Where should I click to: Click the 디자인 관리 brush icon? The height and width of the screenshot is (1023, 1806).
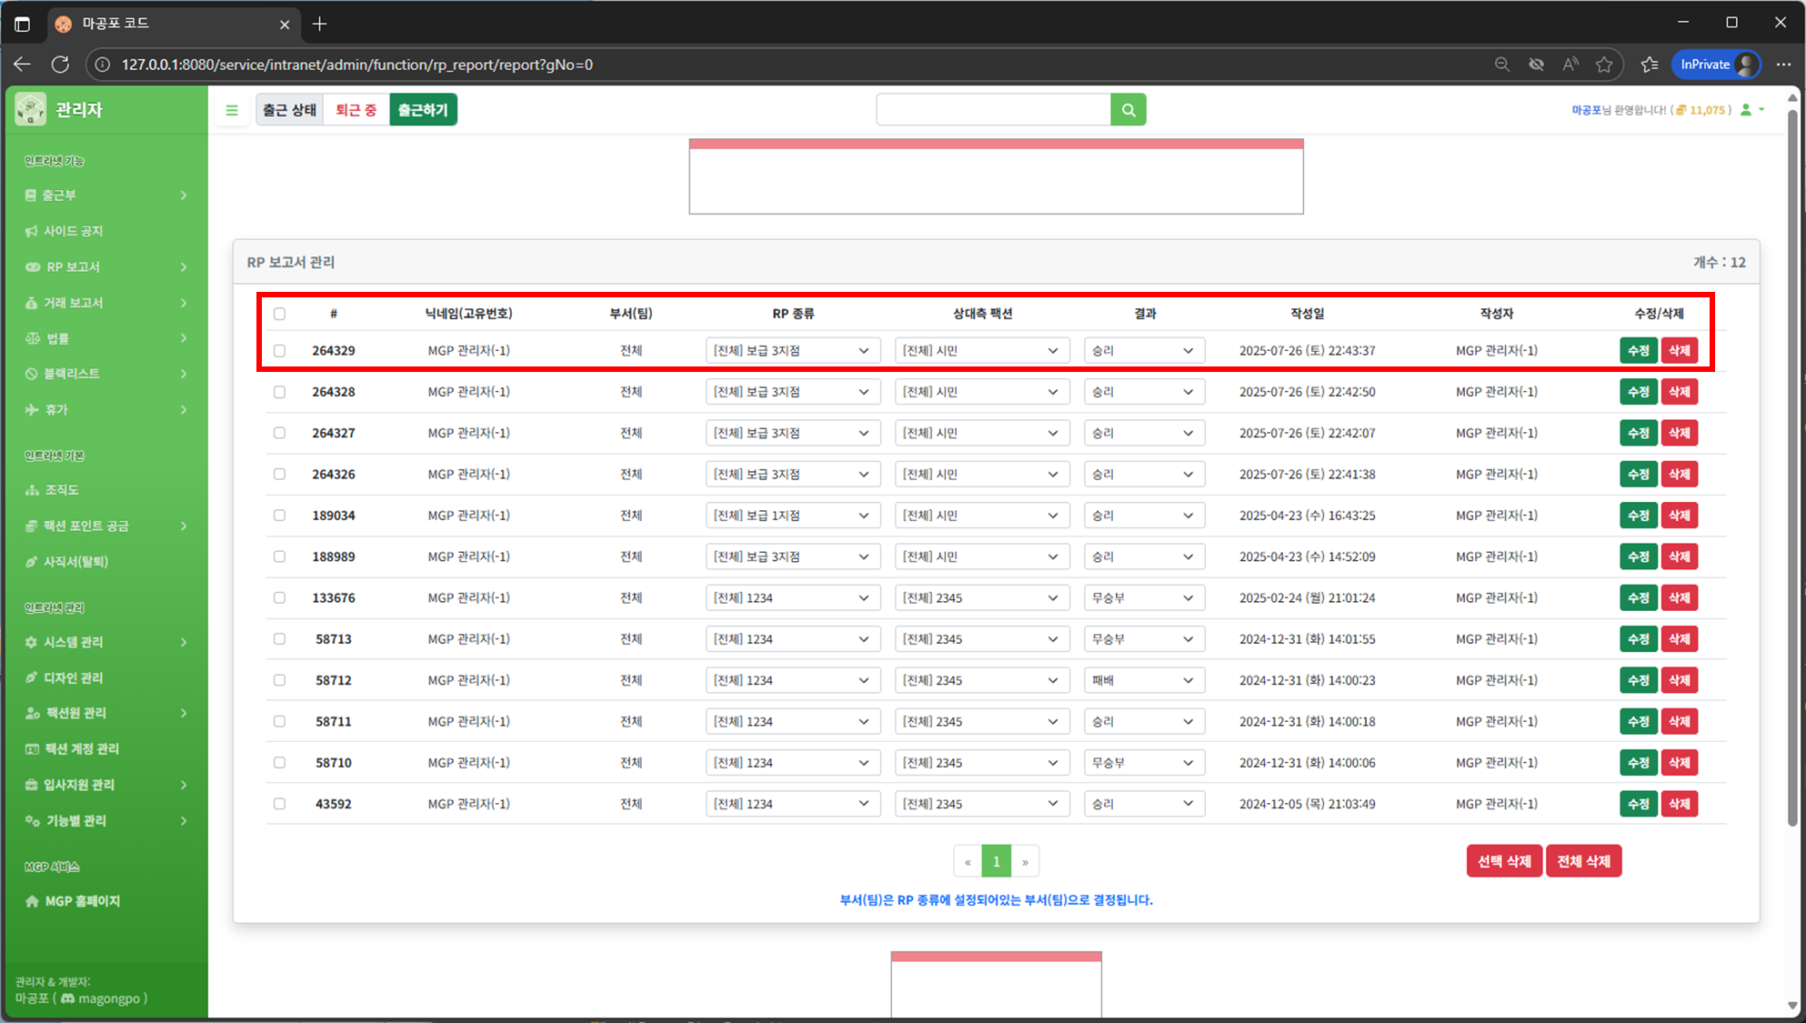32,677
